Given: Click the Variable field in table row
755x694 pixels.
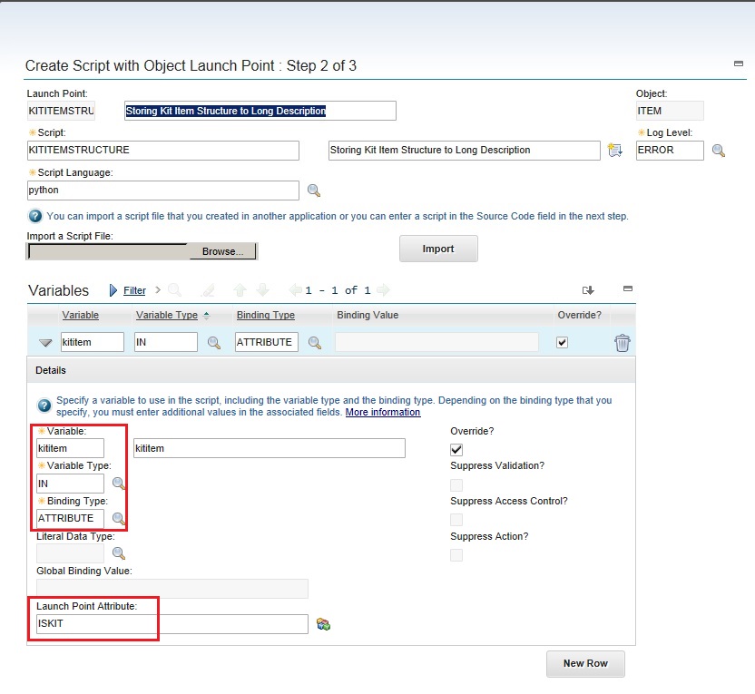Looking at the screenshot, I should pos(93,342).
